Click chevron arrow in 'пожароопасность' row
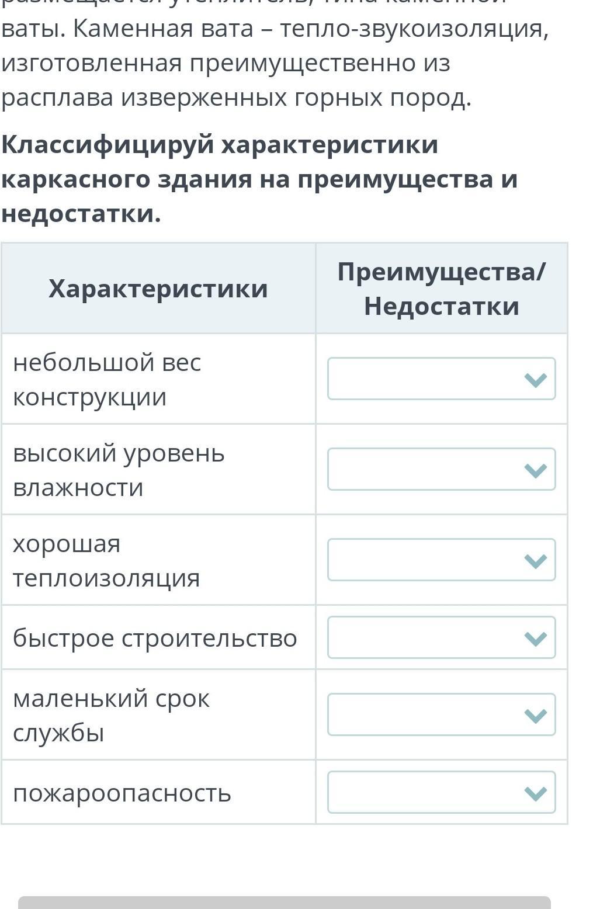This screenshot has width=600, height=909. click(x=536, y=794)
